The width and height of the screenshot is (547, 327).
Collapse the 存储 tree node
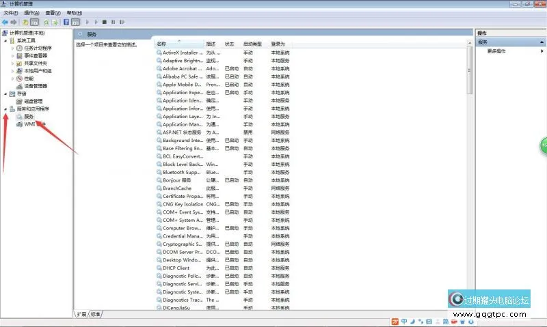click(x=5, y=94)
